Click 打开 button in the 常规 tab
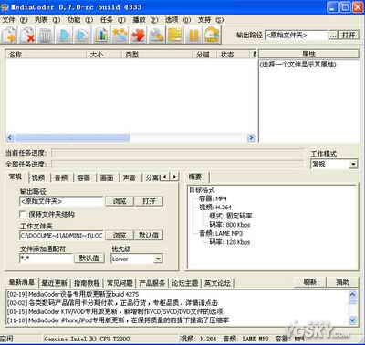 [x=149, y=201]
